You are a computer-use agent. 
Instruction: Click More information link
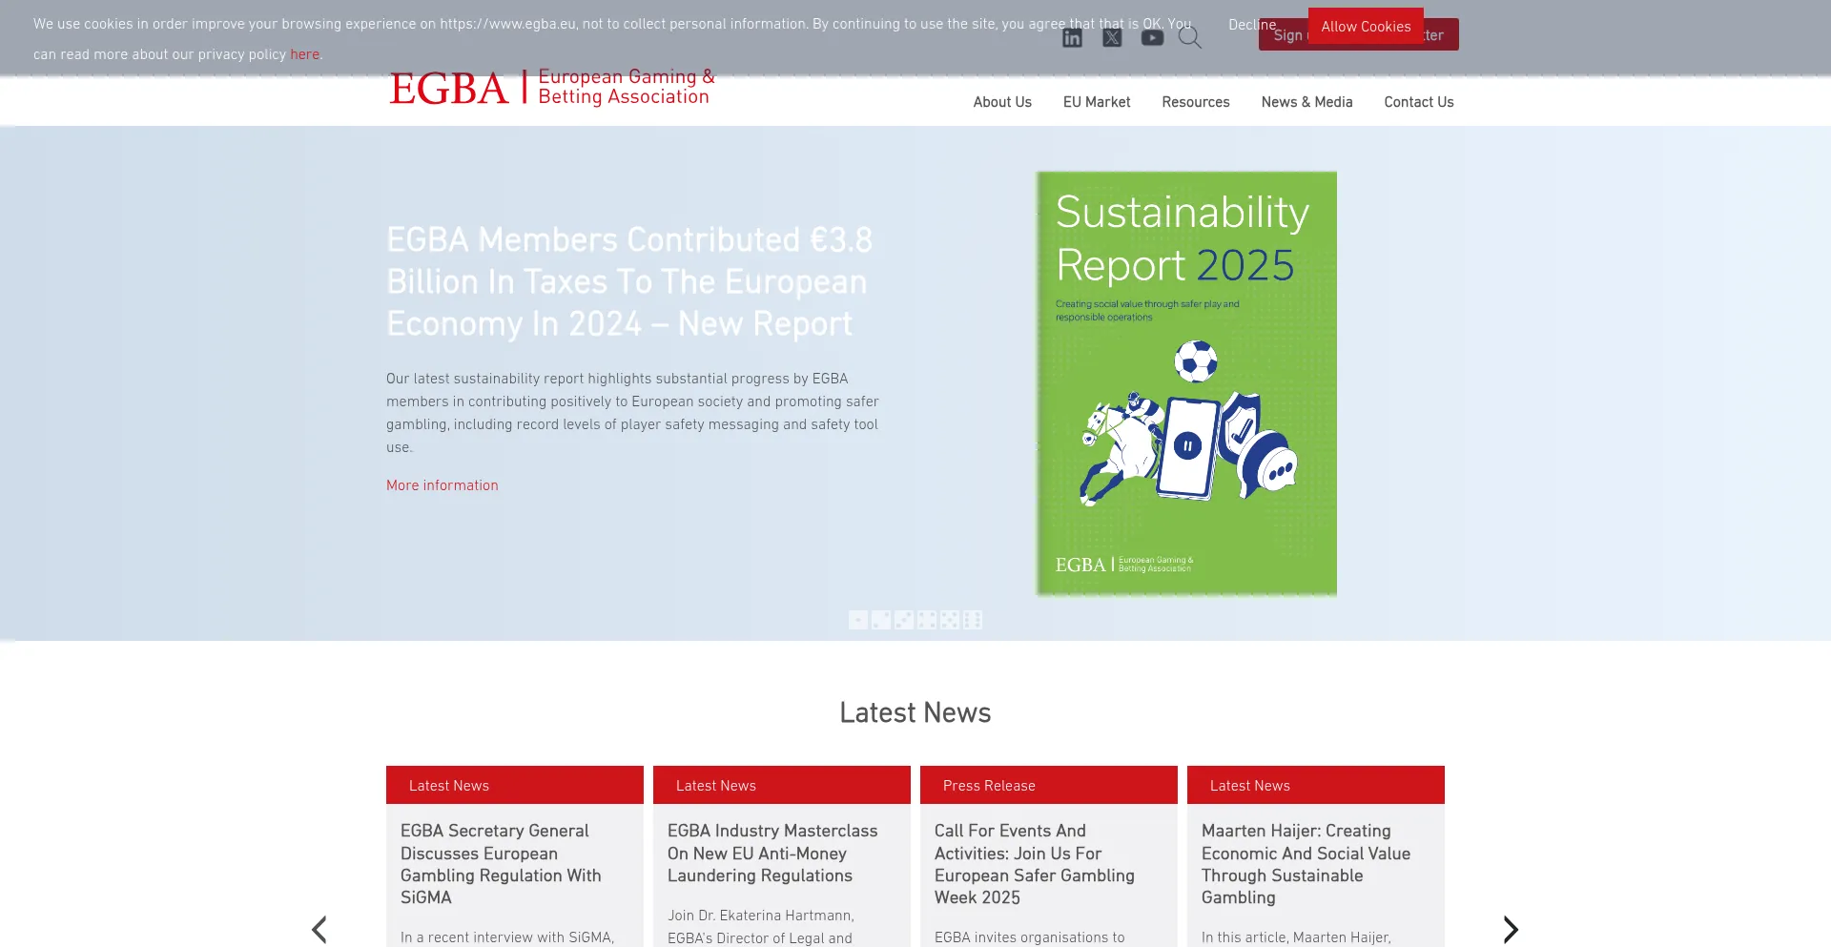point(442,485)
